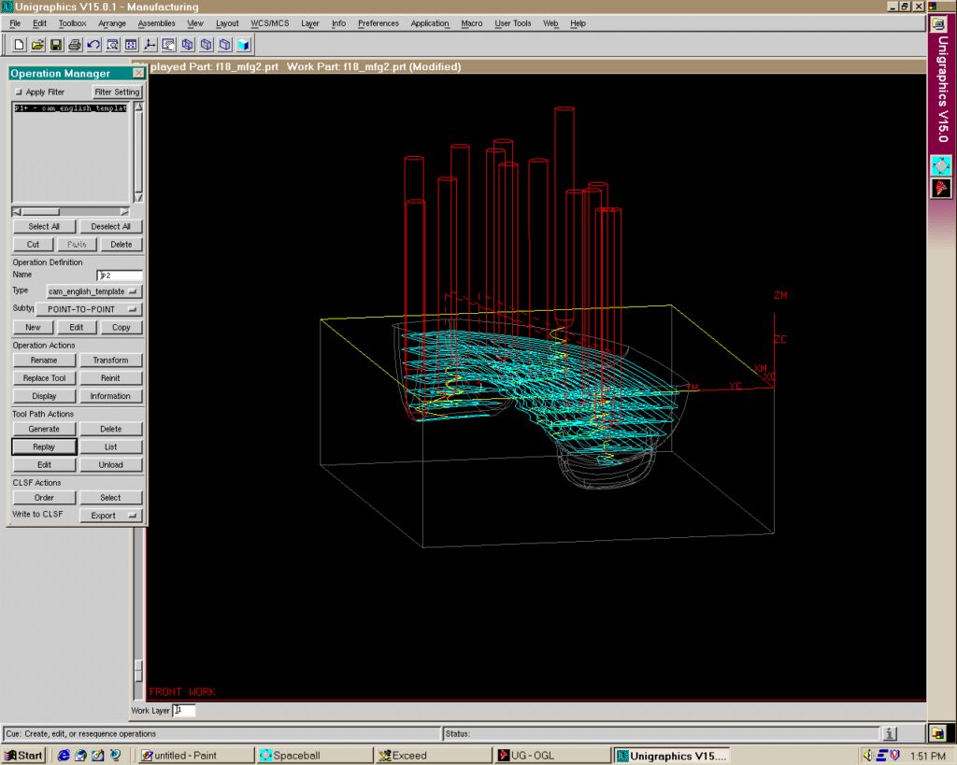Click the Open folder toolbar icon
957x765 pixels.
(x=37, y=44)
